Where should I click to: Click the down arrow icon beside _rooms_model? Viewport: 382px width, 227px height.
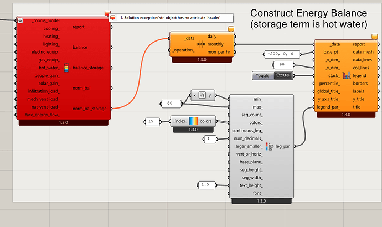tap(20, 20)
